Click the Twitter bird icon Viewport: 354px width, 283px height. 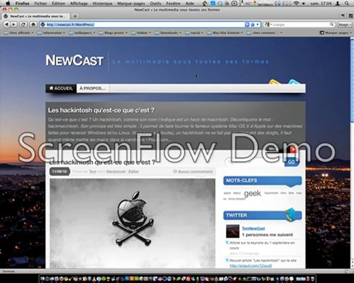click(291, 215)
